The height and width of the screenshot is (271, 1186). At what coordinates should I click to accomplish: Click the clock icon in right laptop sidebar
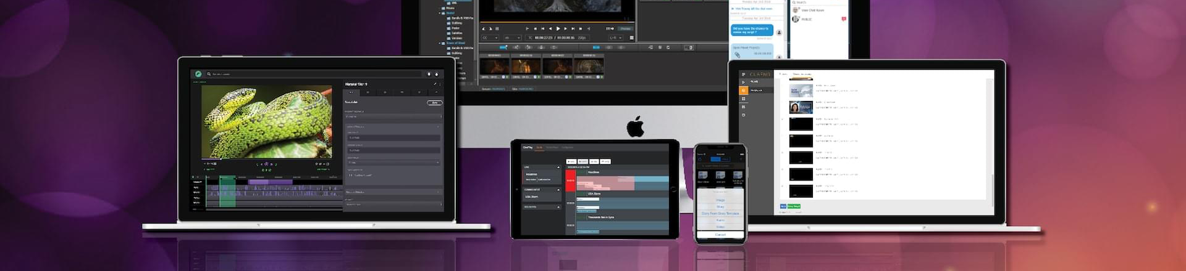743,115
